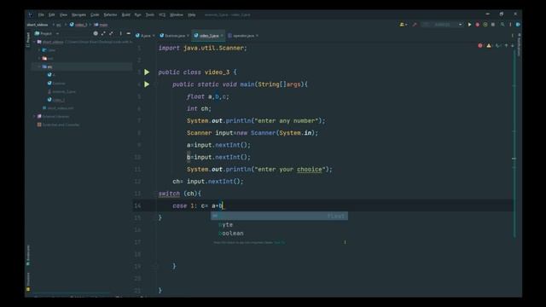The height and width of the screenshot is (307, 546).
Task: Collapse the src folder in project tree
Action: [39, 67]
